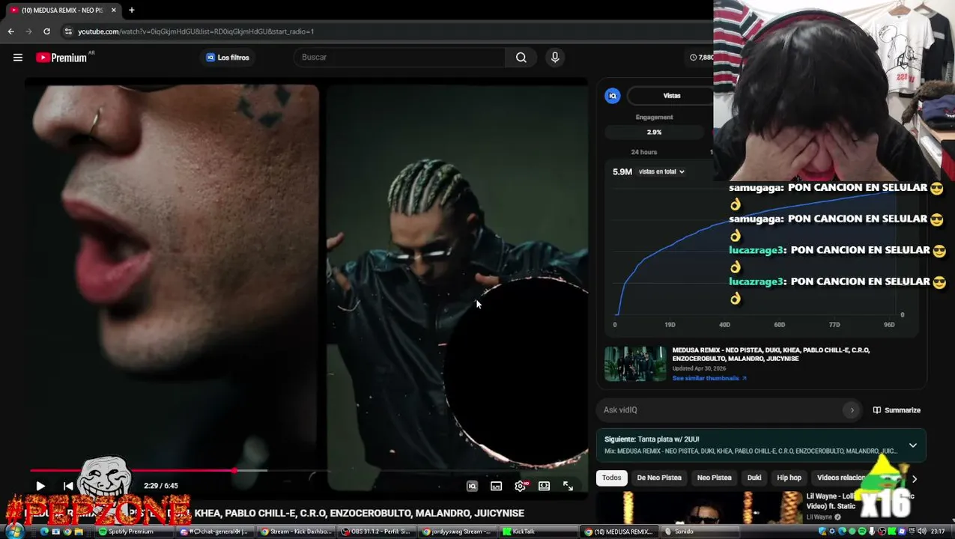Screen dimensions: 955x539
Task: Click the site info icon in address bar
Action: pyautogui.click(x=68, y=31)
